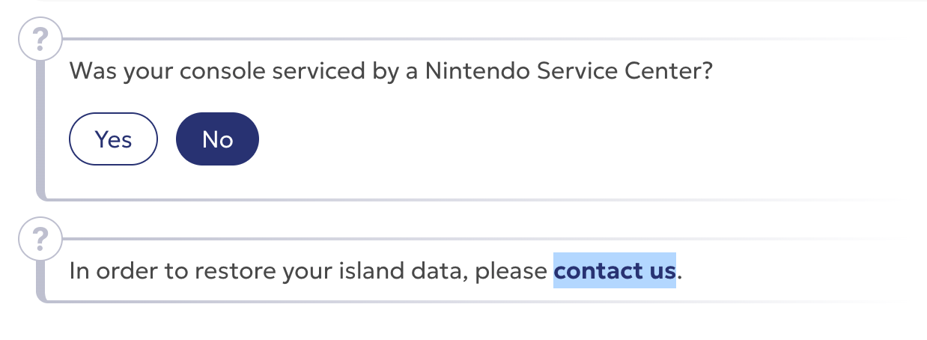This screenshot has width=927, height=340.
Task: Click the question mark icon beside the island data message
Action: [x=41, y=240]
